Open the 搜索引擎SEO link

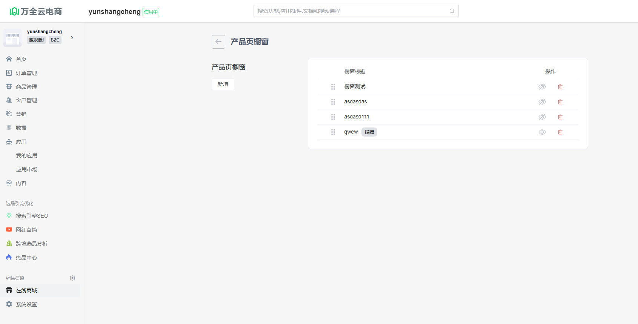click(32, 216)
